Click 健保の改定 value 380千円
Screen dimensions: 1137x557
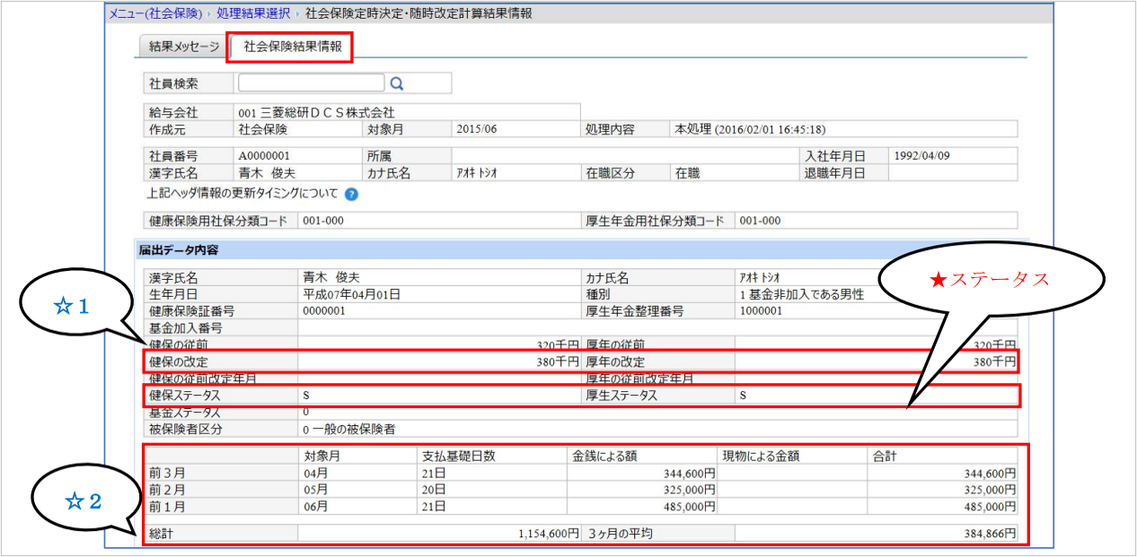coord(558,362)
